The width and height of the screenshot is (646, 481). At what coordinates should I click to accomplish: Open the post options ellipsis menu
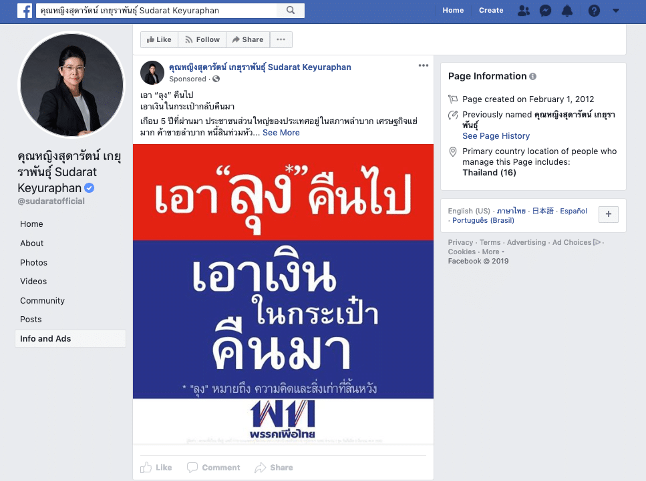[424, 65]
